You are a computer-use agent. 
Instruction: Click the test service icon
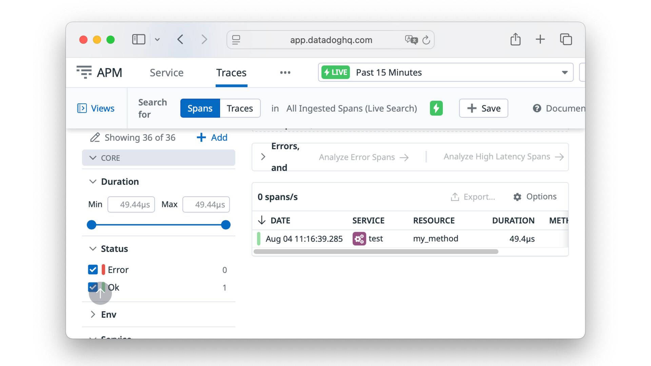359,239
